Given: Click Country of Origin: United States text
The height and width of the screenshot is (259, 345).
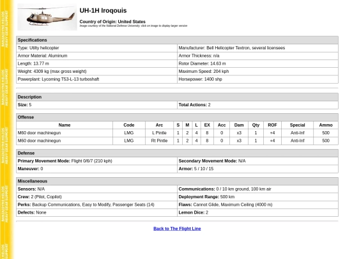Looking at the screenshot, I should coord(112,22).
